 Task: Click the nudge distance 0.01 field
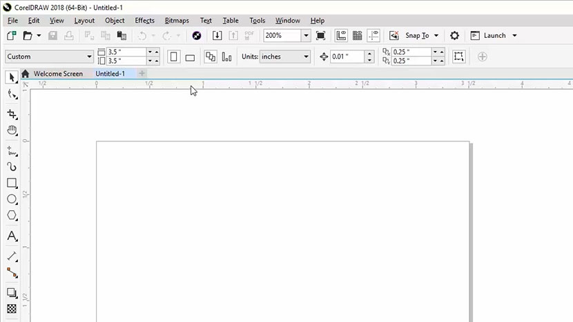pos(347,57)
